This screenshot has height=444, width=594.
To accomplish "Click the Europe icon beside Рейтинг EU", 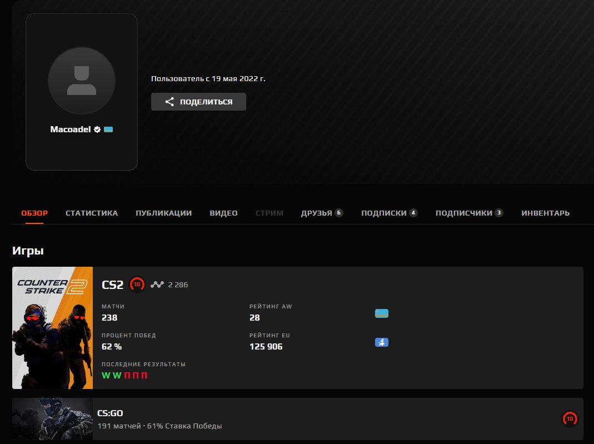I will pos(381,342).
